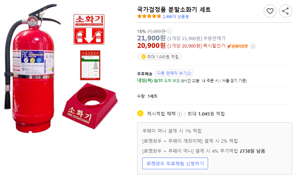Open info icon beside 캐시적립 혜택
This screenshot has width=296, height=177.
[180, 114]
